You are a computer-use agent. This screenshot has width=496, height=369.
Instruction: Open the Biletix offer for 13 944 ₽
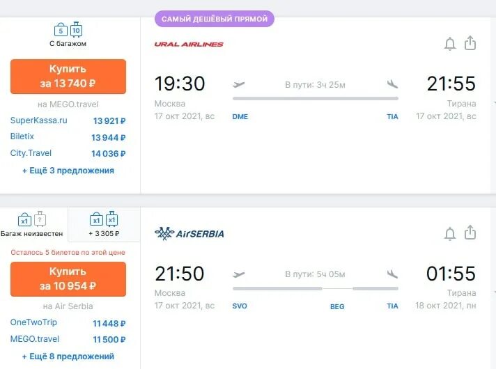pyautogui.click(x=68, y=137)
